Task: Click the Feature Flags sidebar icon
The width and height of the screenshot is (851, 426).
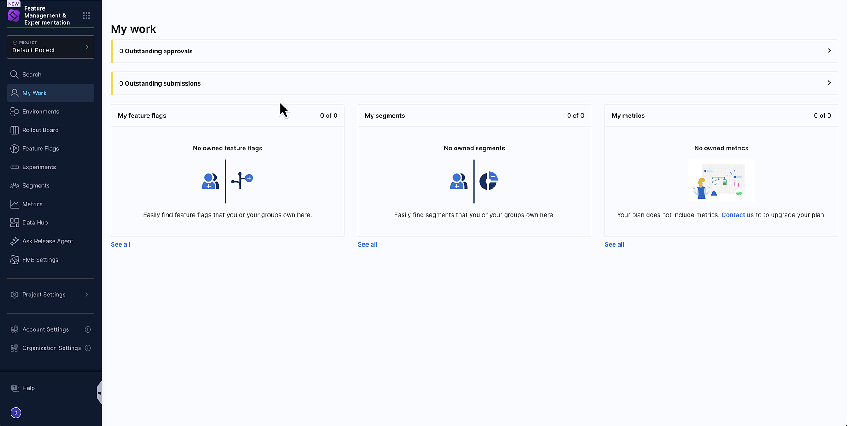Action: point(15,149)
